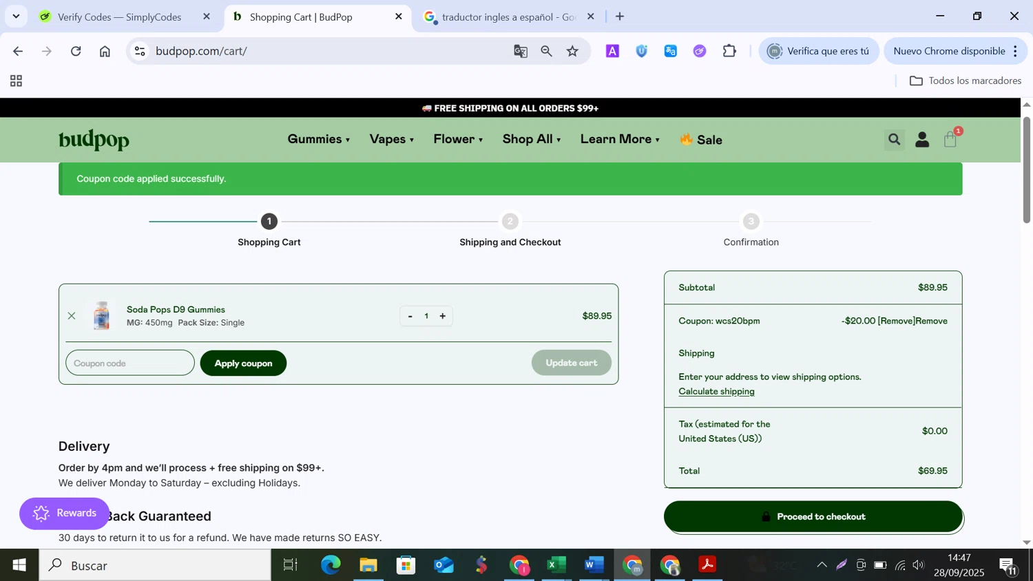
Task: Click the Shopping Cart step 1 marker
Action: point(269,222)
